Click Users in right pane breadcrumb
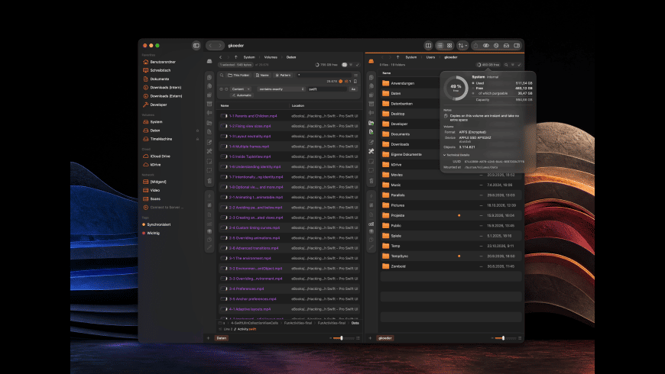Screen dimensions: 665x374 coord(430,57)
